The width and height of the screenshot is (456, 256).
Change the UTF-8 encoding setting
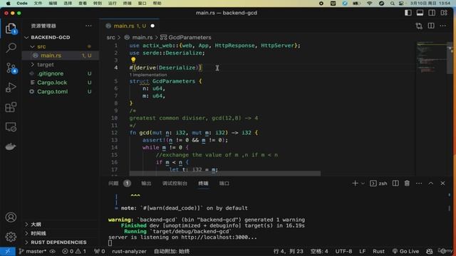pos(343,251)
